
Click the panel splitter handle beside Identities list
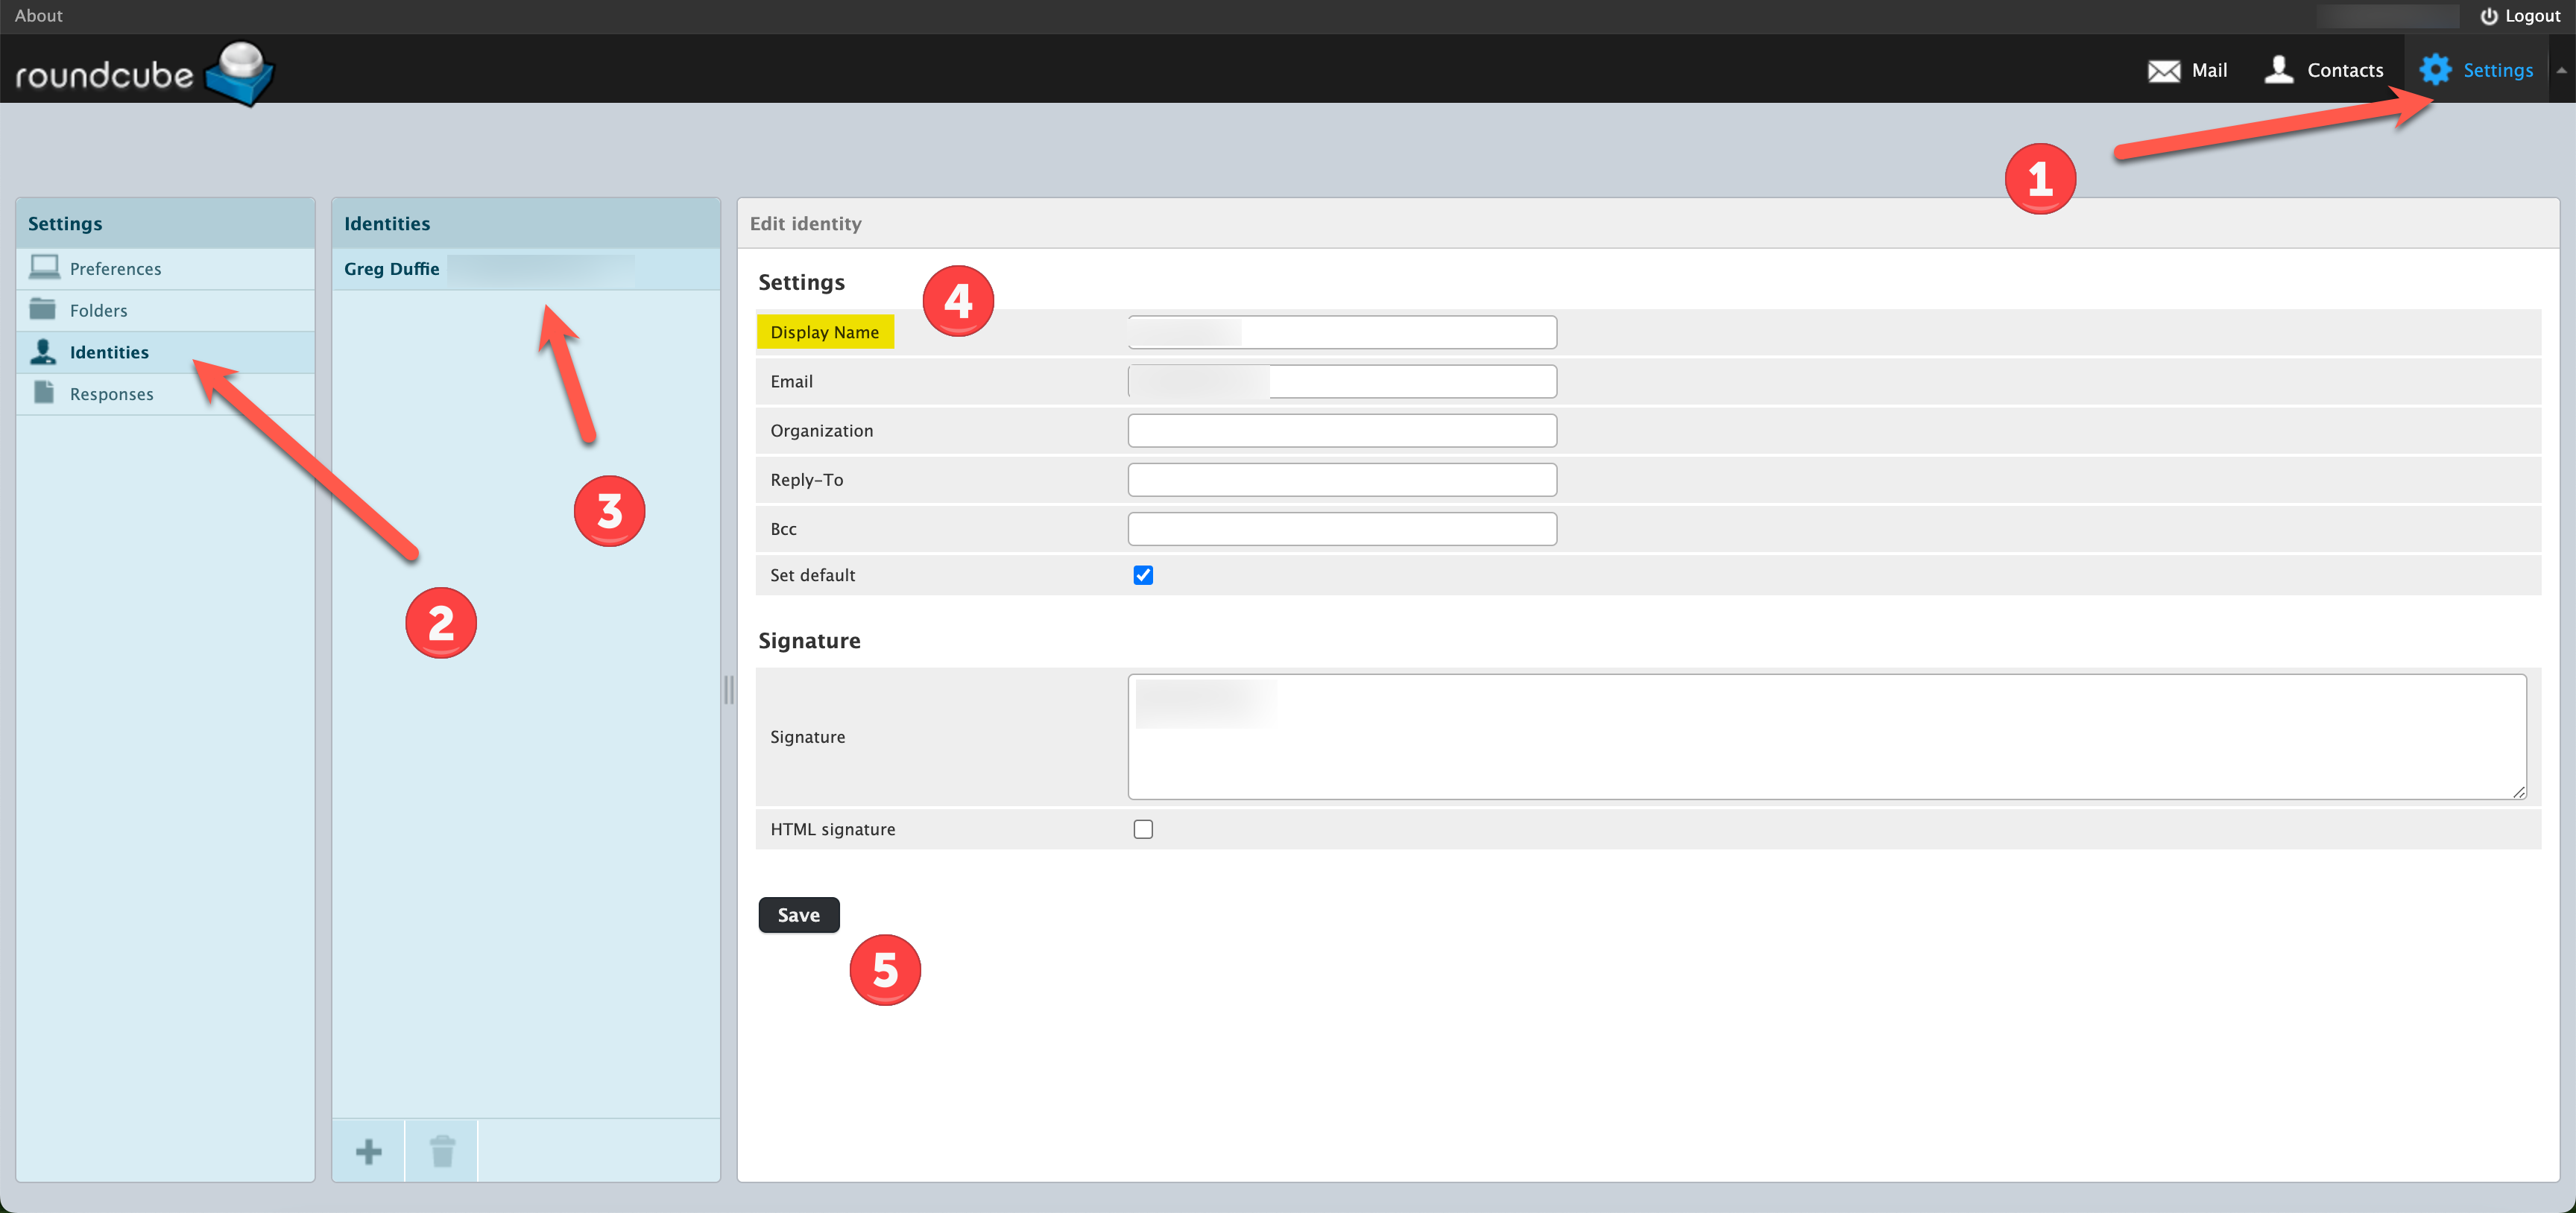tap(729, 690)
